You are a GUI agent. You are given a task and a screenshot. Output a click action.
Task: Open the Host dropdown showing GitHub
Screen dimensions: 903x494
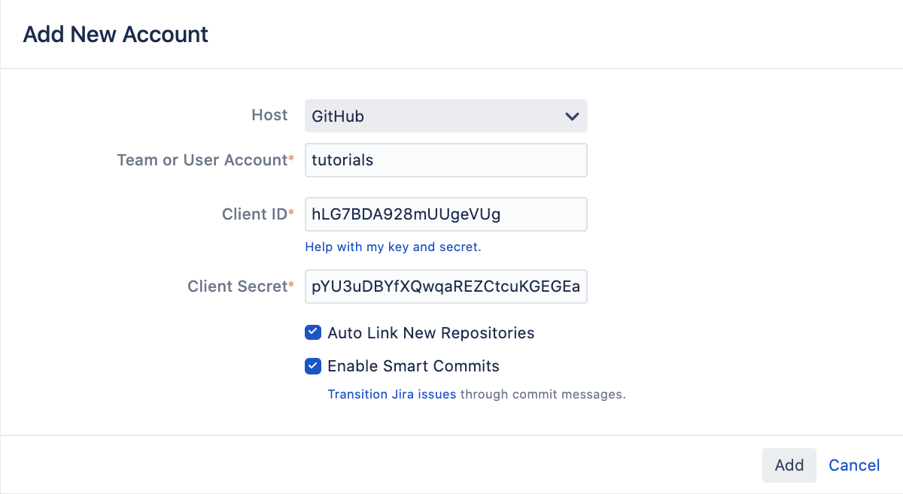(445, 117)
